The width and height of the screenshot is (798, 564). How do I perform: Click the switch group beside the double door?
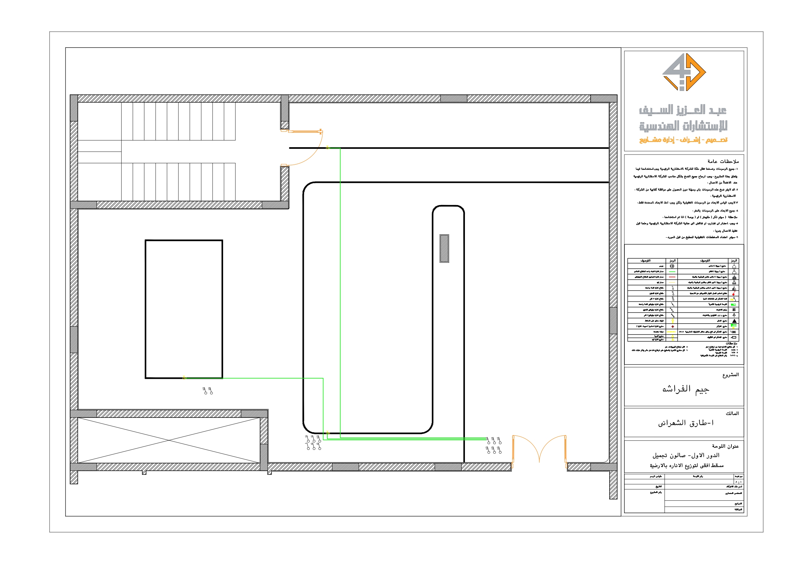point(494,445)
